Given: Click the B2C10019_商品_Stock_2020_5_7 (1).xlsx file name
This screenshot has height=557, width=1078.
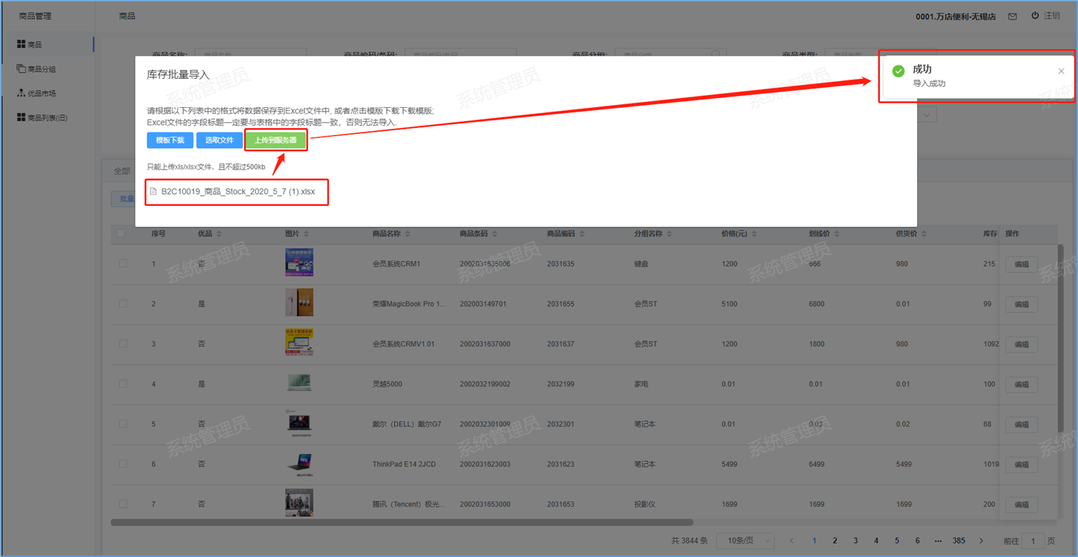Looking at the screenshot, I should click(238, 192).
